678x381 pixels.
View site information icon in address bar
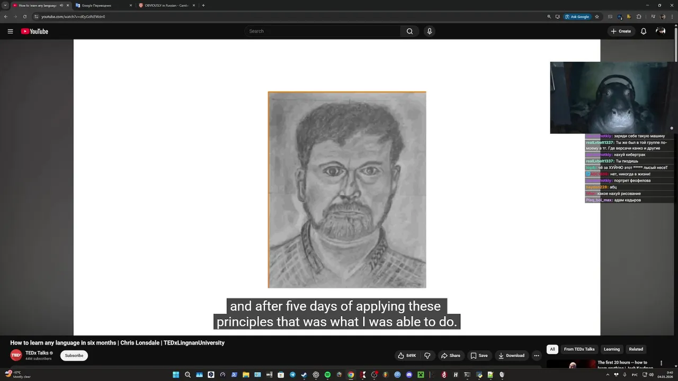click(x=36, y=16)
